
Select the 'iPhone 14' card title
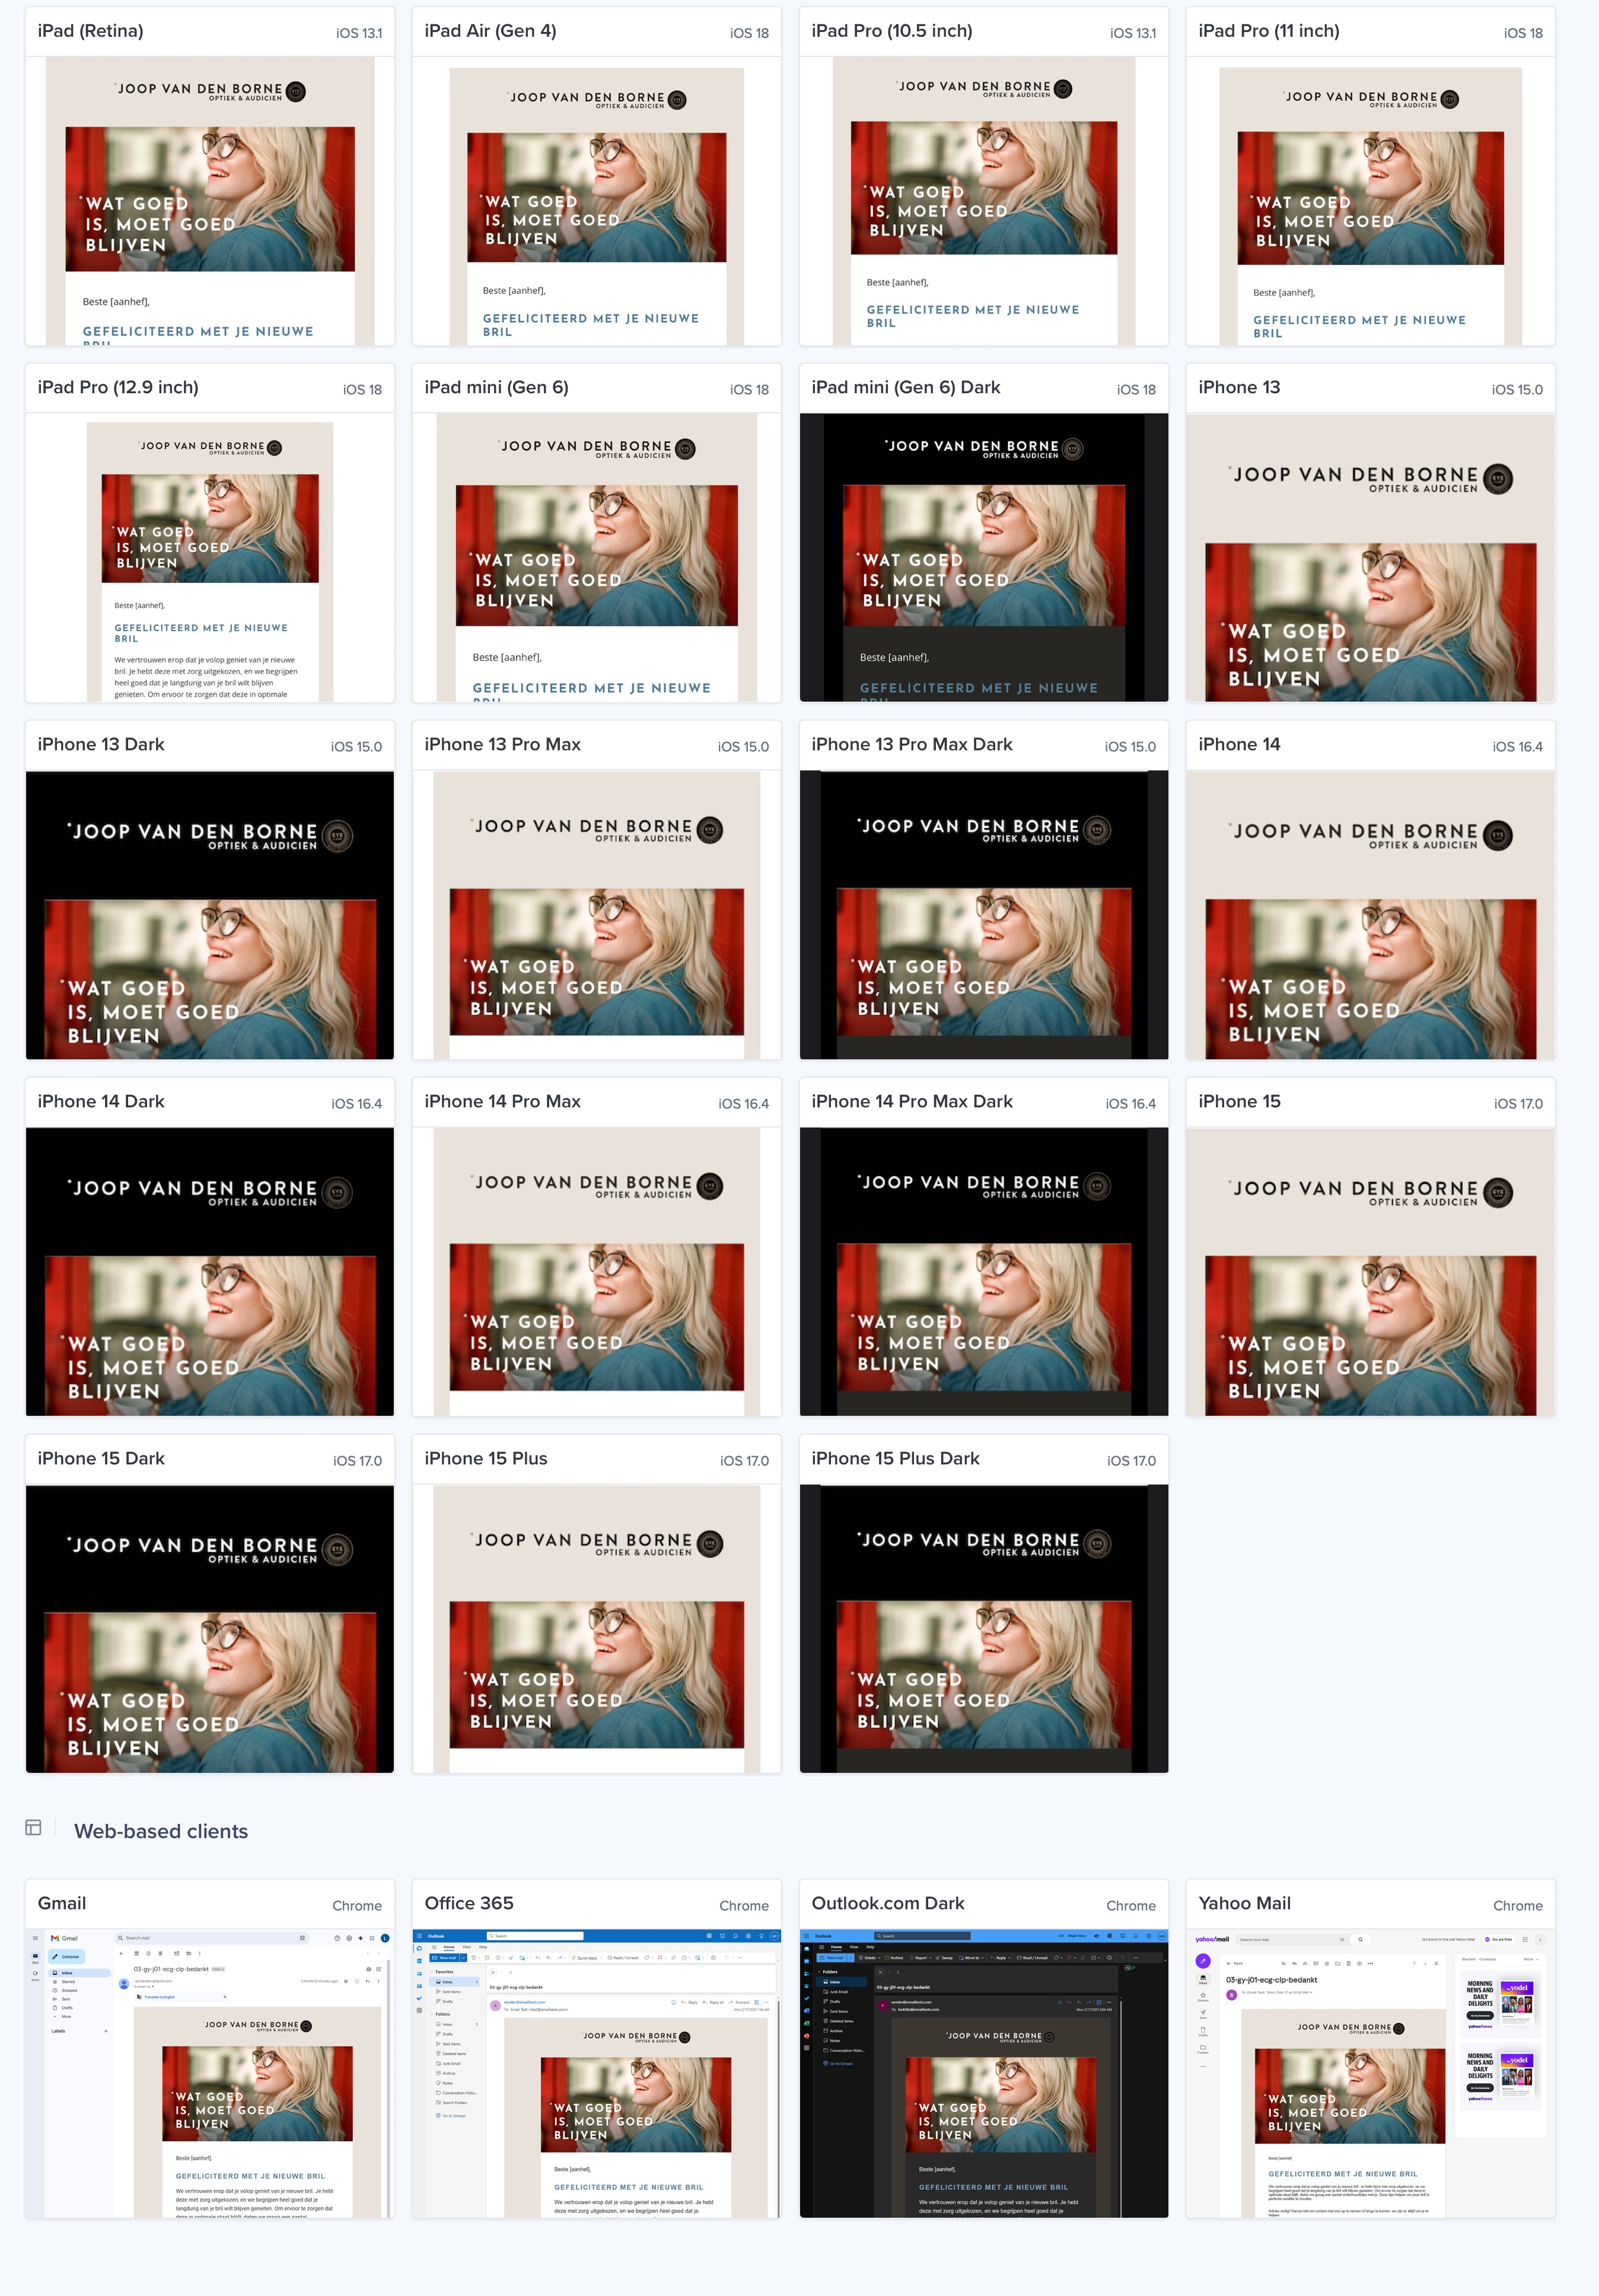[1239, 745]
